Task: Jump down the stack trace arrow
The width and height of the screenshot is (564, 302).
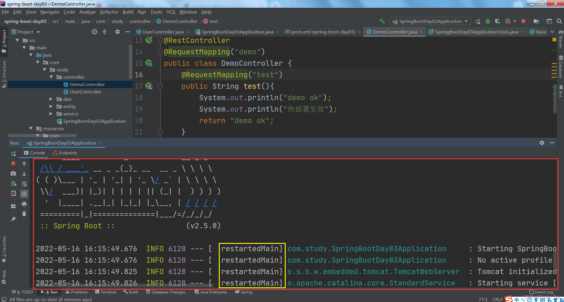Action: click(x=24, y=174)
